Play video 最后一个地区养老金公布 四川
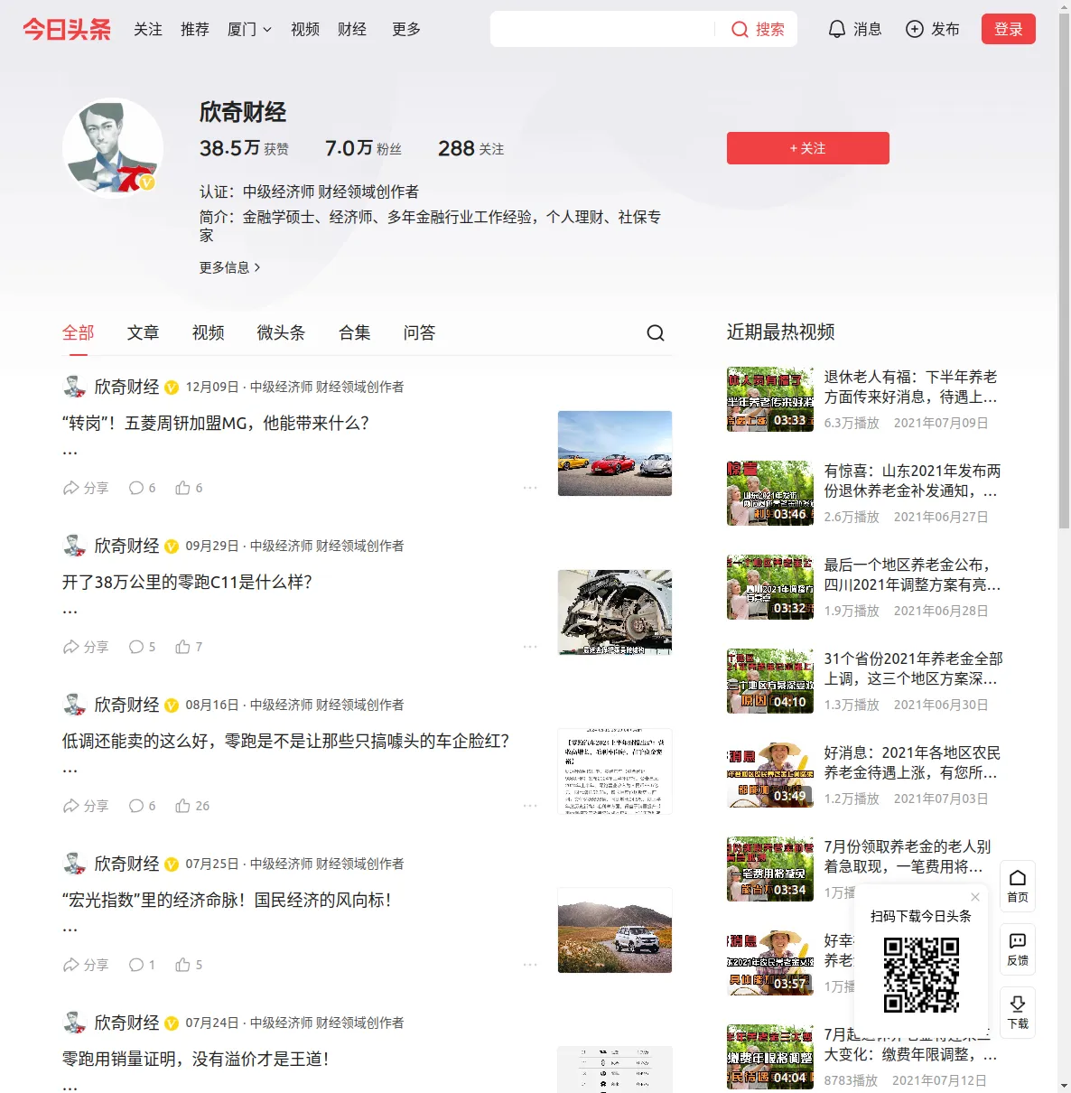This screenshot has width=1071, height=1093. [770, 587]
